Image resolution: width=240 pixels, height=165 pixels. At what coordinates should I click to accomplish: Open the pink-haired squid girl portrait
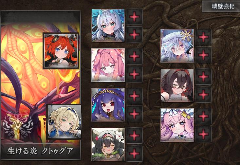point(108,65)
